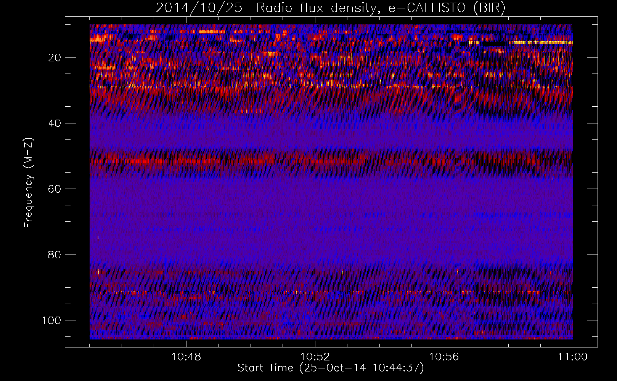Click the '80' frequency tick label

click(x=55, y=255)
